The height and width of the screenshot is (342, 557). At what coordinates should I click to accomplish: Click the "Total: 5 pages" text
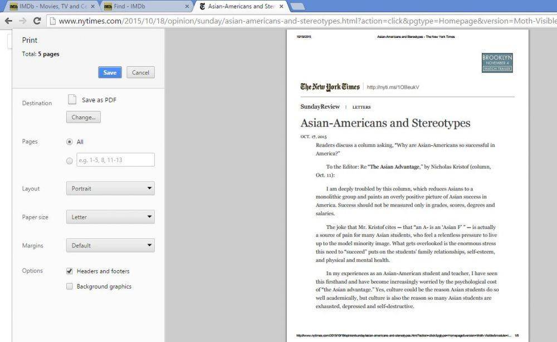[41, 54]
